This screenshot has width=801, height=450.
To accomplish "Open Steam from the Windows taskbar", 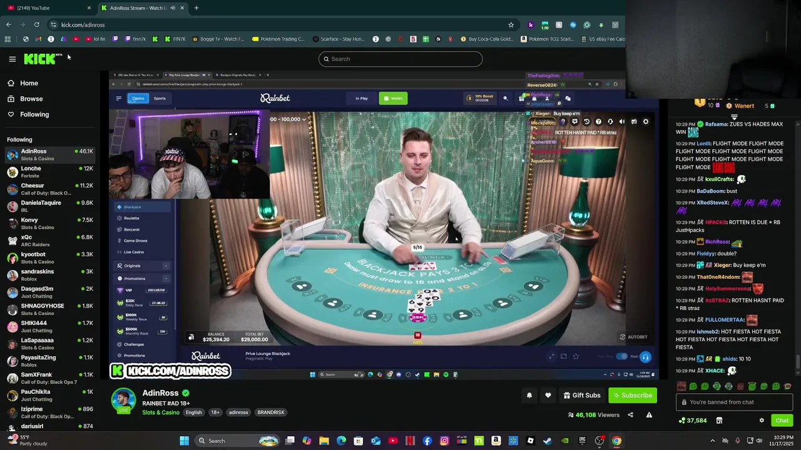I will pyautogui.click(x=548, y=441).
